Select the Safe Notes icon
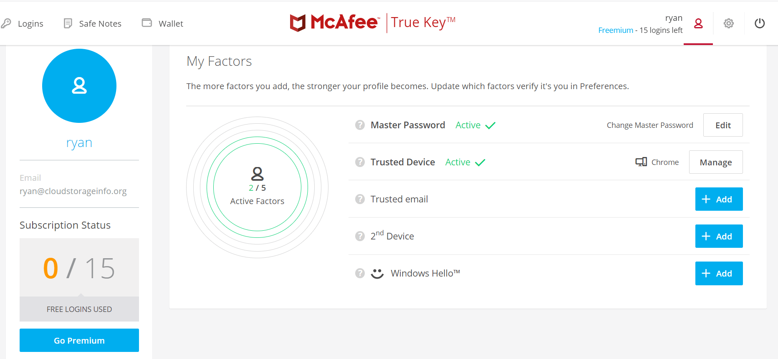 pyautogui.click(x=67, y=23)
